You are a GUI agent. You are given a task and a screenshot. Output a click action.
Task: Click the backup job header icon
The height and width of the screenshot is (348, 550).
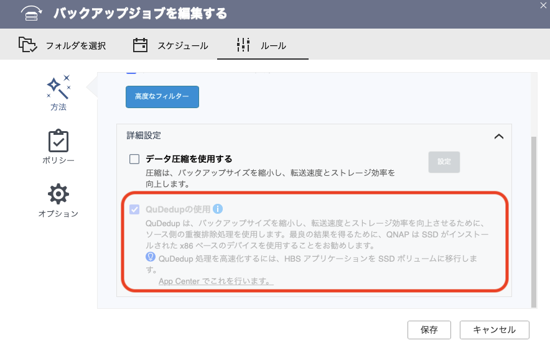[x=32, y=14]
